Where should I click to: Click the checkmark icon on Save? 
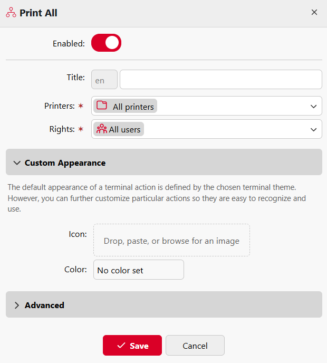(x=121, y=346)
